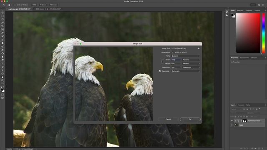Click the Fill Screen button
Viewport: 267px width, 150px height.
pos(53,5)
